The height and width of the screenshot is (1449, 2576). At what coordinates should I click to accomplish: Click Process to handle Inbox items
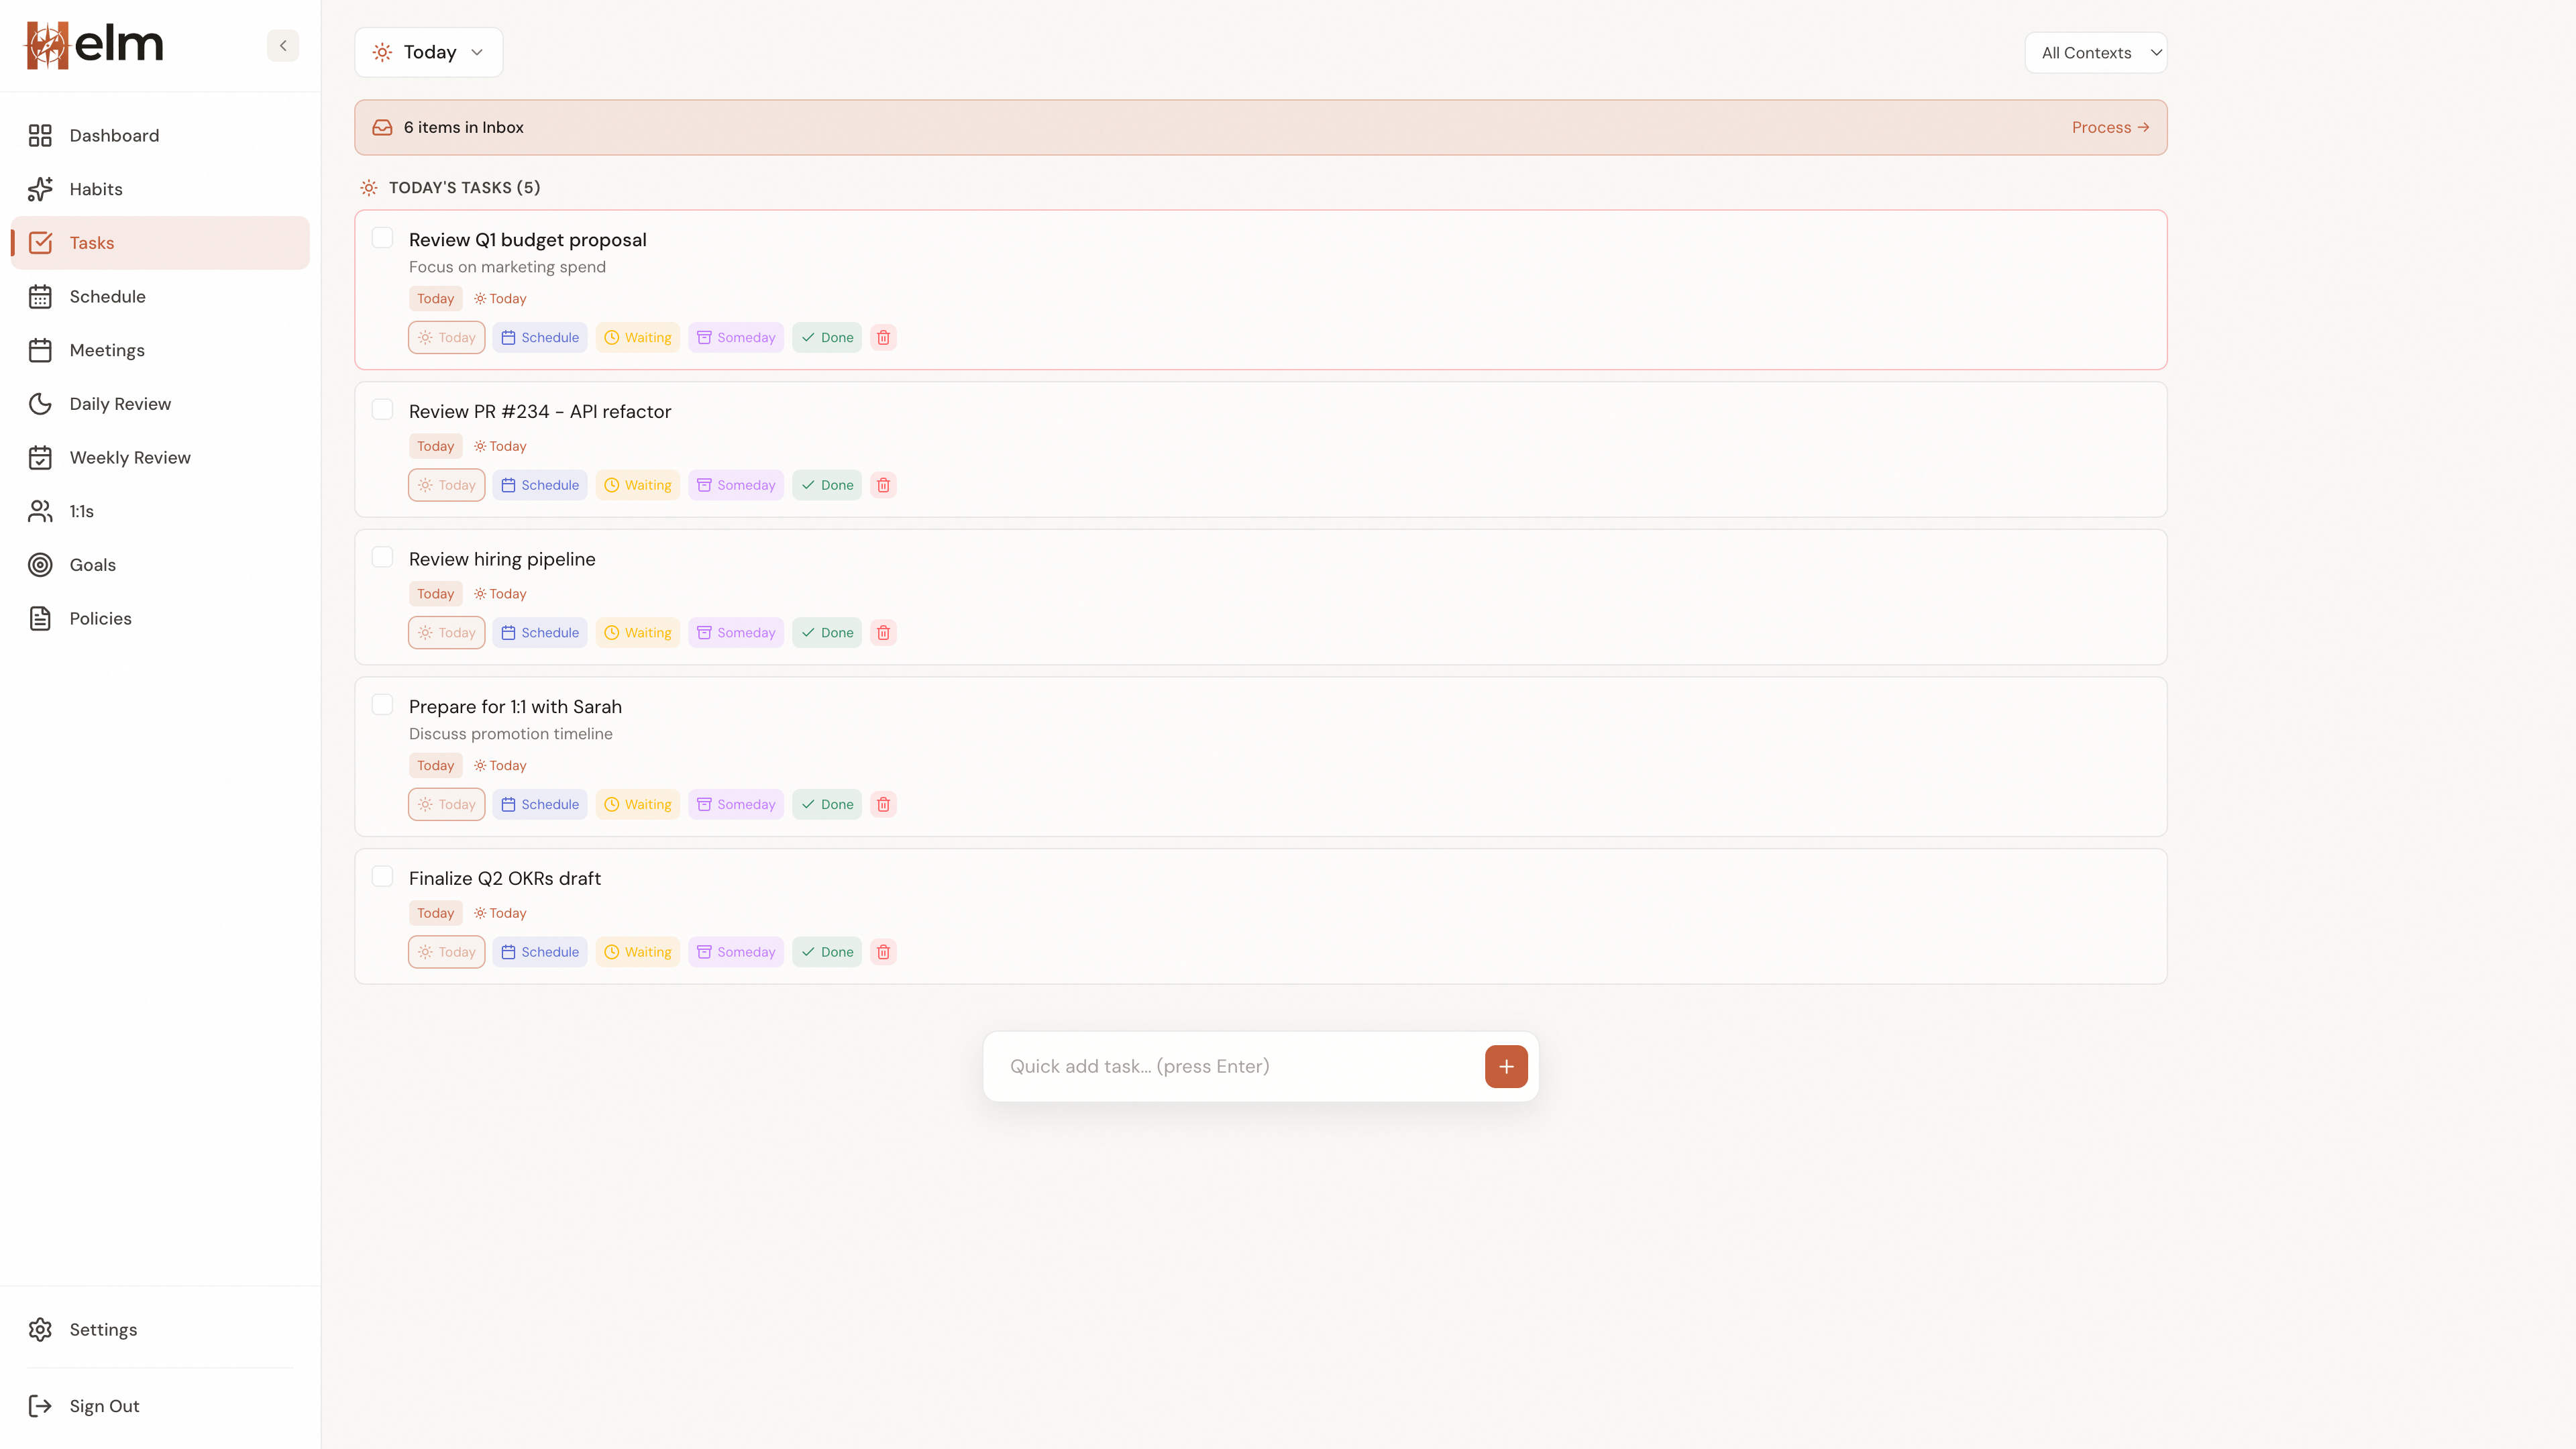(x=2110, y=127)
